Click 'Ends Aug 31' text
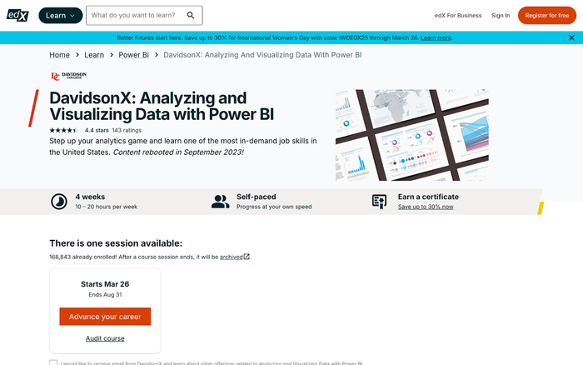This screenshot has width=583, height=365. (x=105, y=295)
